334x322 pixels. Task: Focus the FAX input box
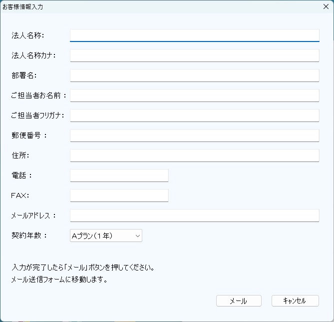119,195
